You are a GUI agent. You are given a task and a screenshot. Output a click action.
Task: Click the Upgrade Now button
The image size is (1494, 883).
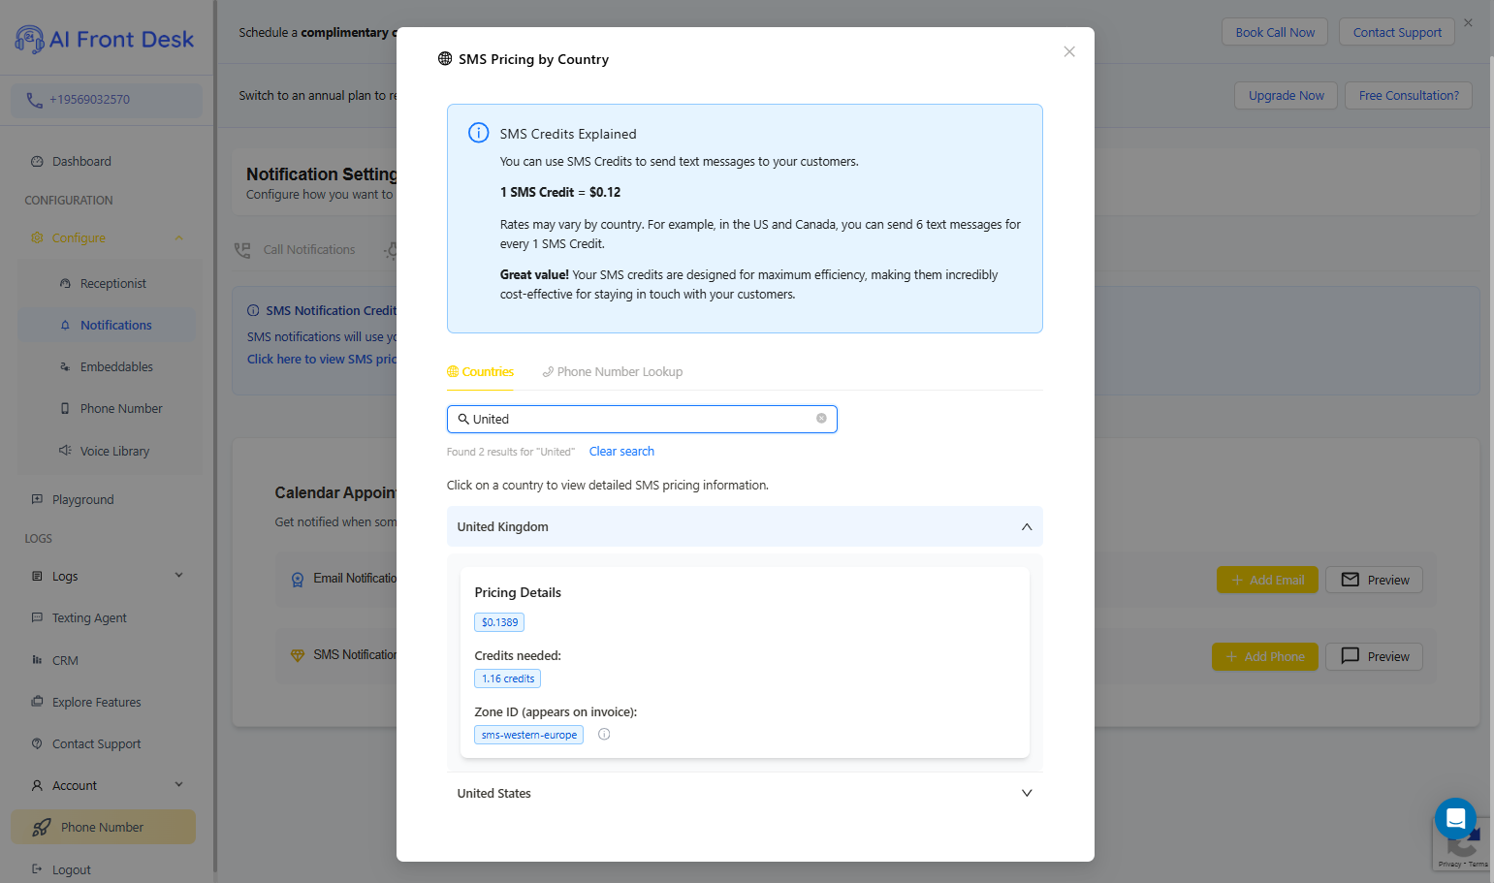pyautogui.click(x=1286, y=95)
